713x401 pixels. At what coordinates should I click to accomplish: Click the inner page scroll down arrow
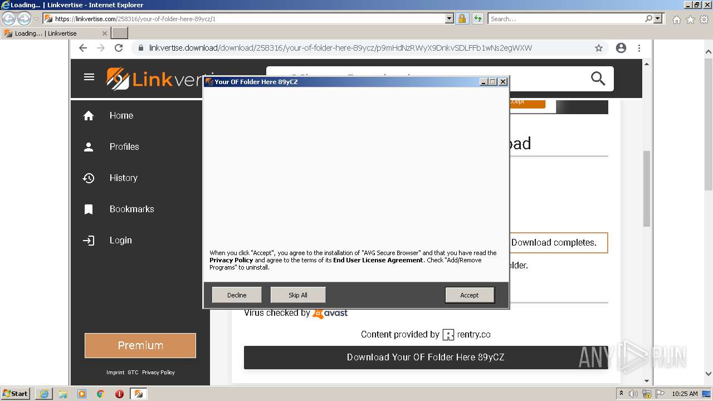(x=647, y=381)
